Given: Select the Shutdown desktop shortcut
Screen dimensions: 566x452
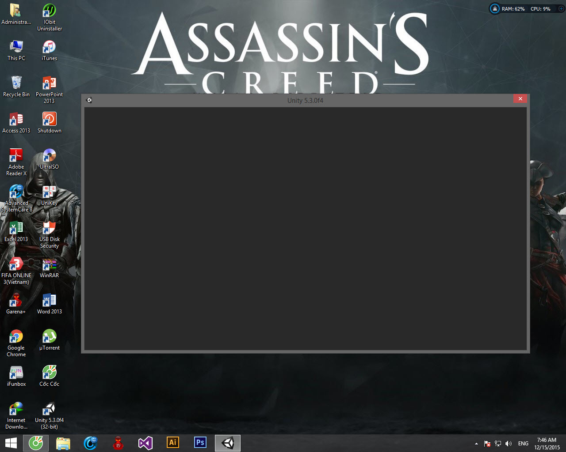Looking at the screenshot, I should click(x=49, y=122).
